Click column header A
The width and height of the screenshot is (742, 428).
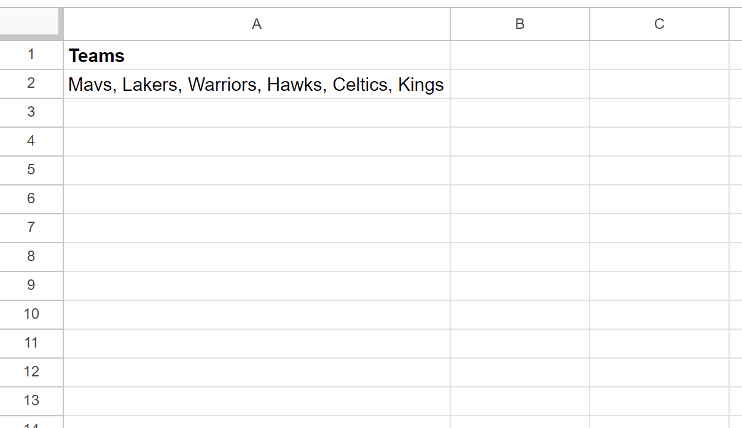[x=256, y=24]
